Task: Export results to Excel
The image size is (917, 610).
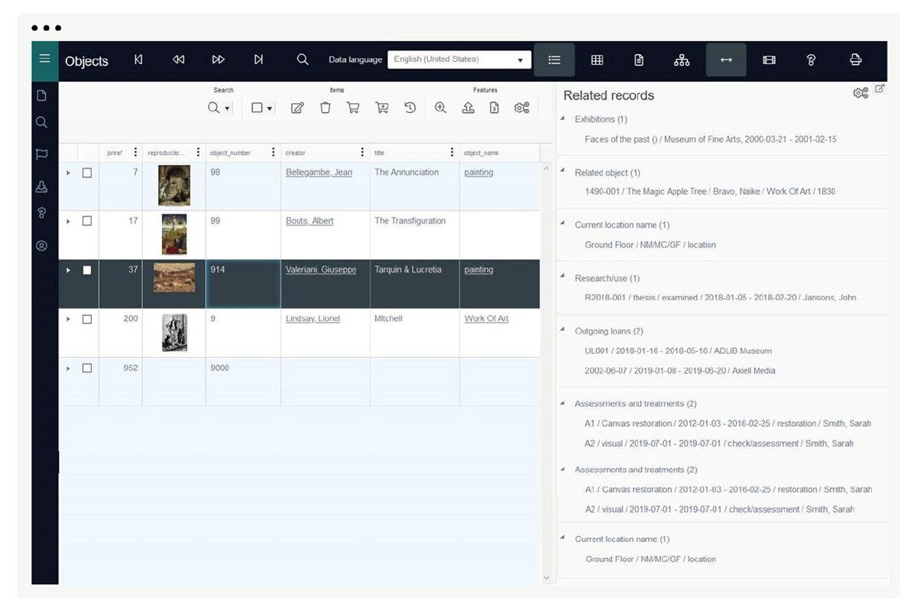Action: click(x=494, y=108)
